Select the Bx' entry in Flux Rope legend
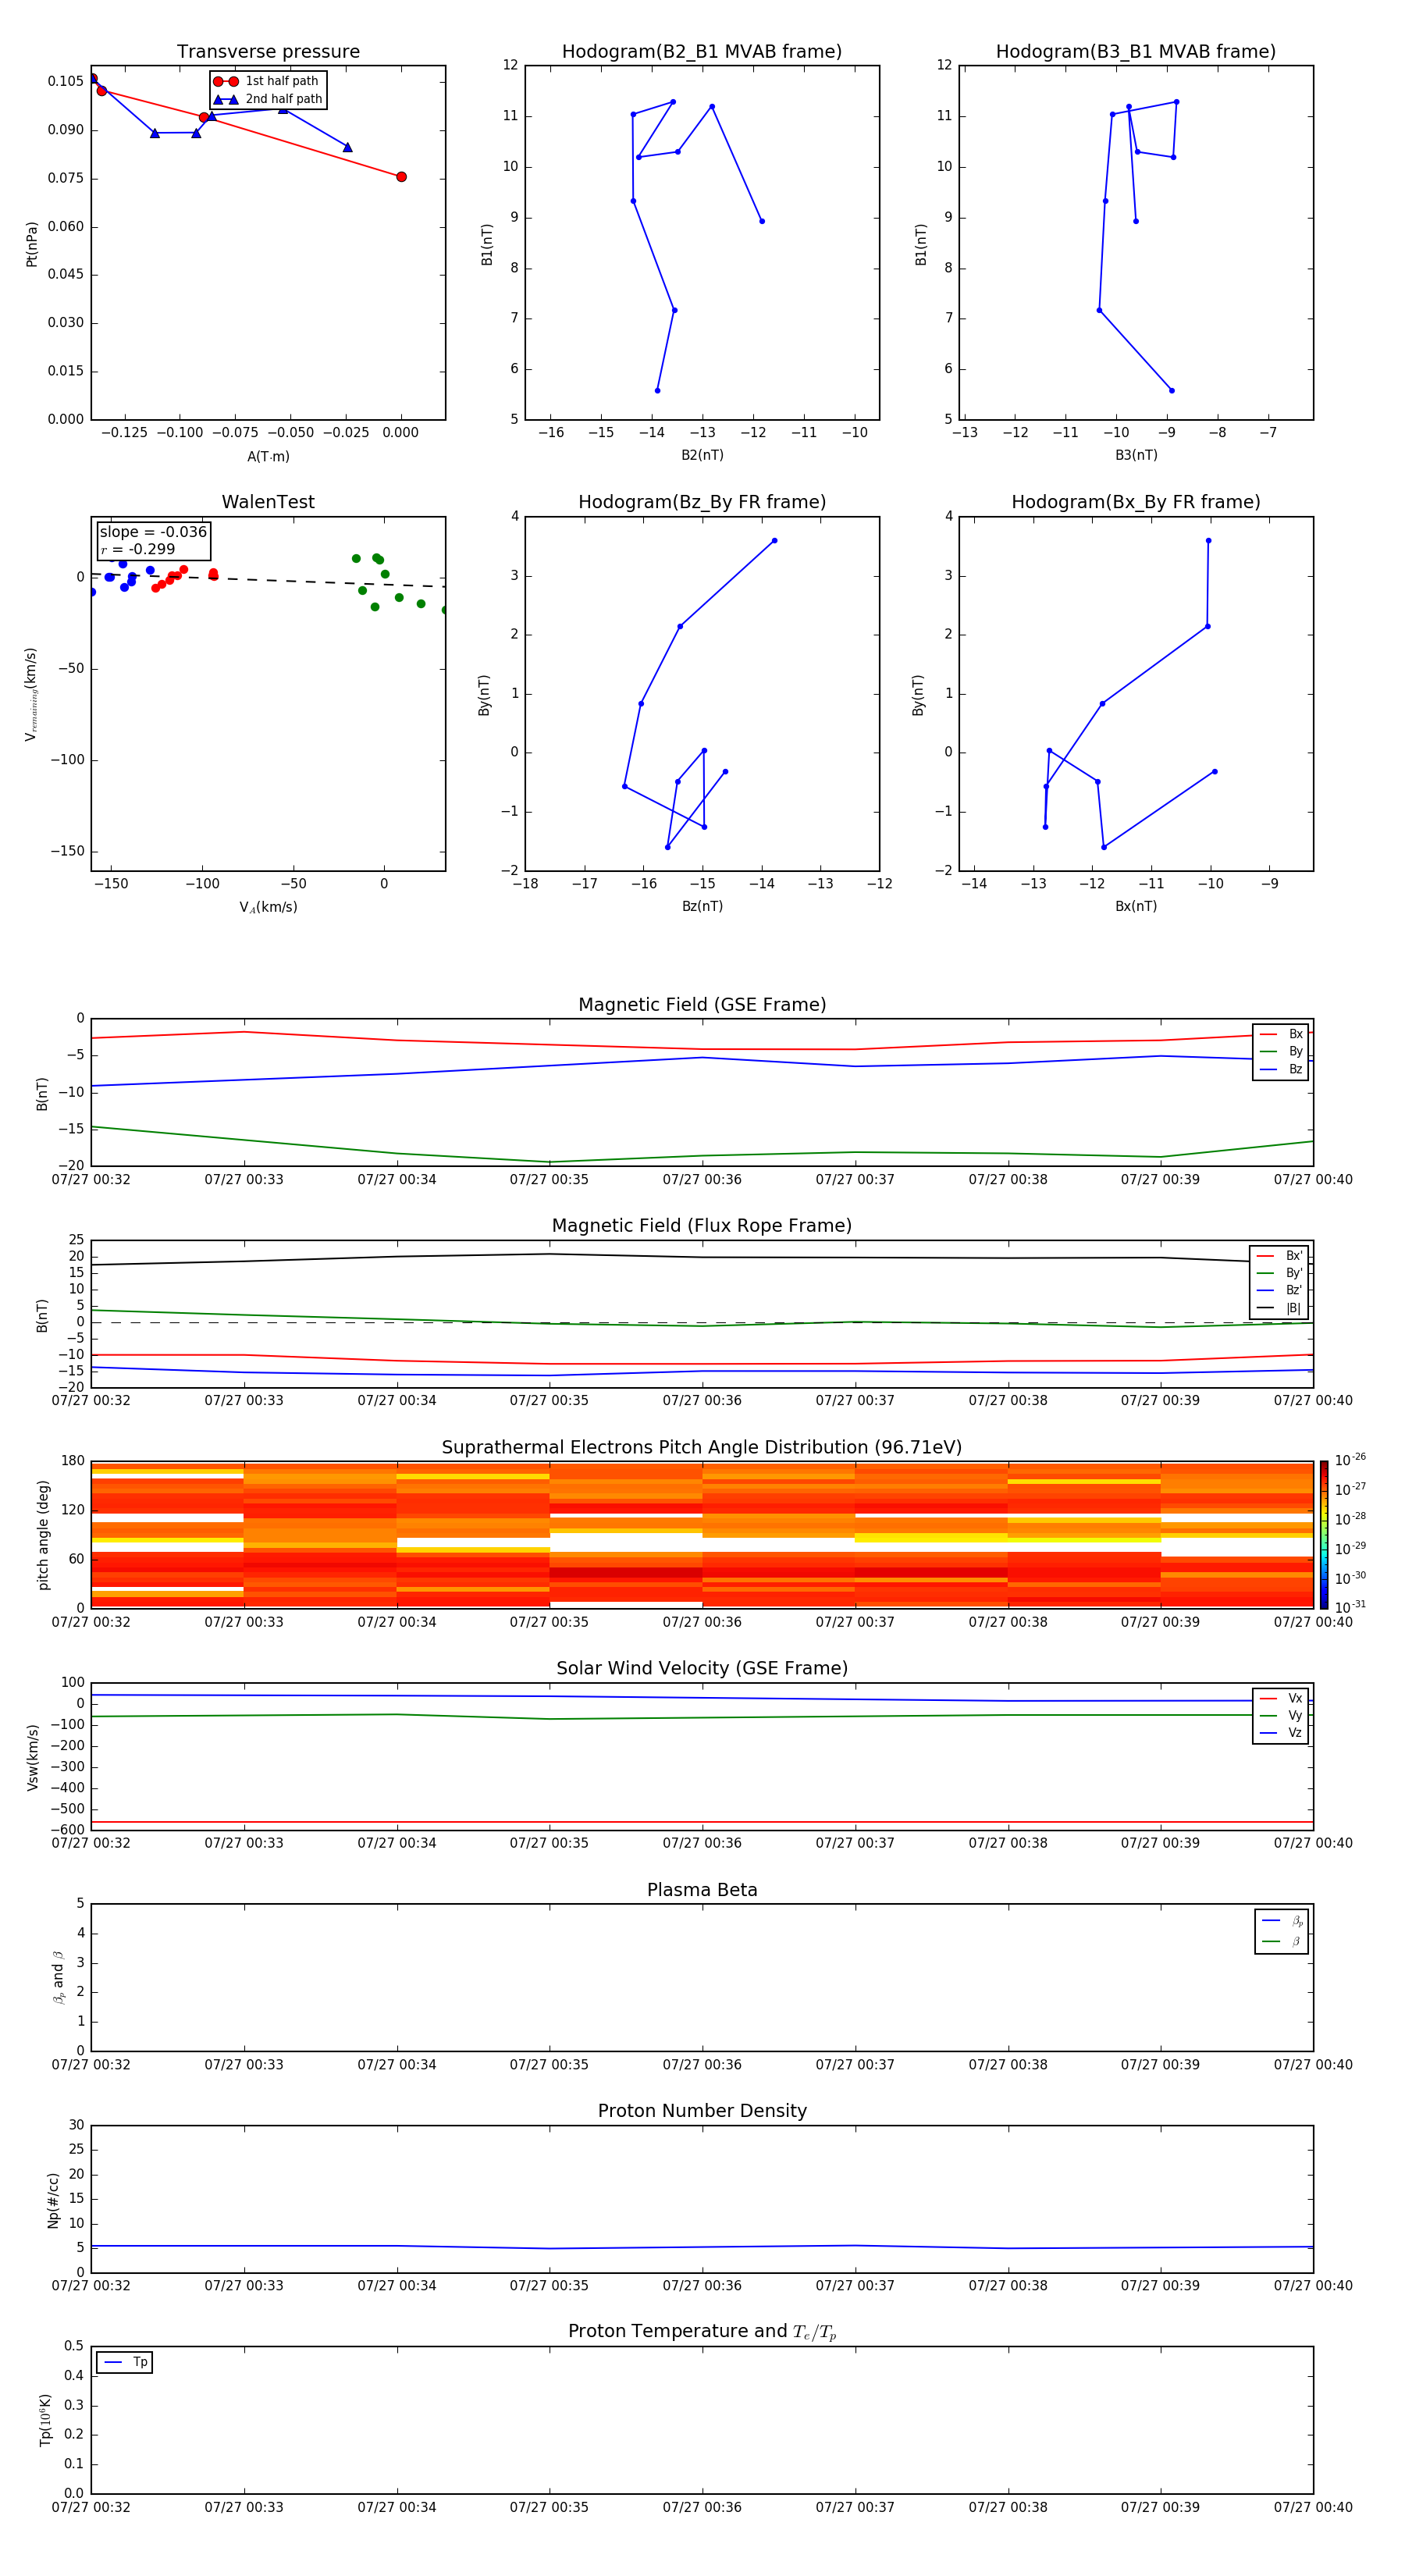This screenshot has width=1405, height=2576. [x=1279, y=1256]
